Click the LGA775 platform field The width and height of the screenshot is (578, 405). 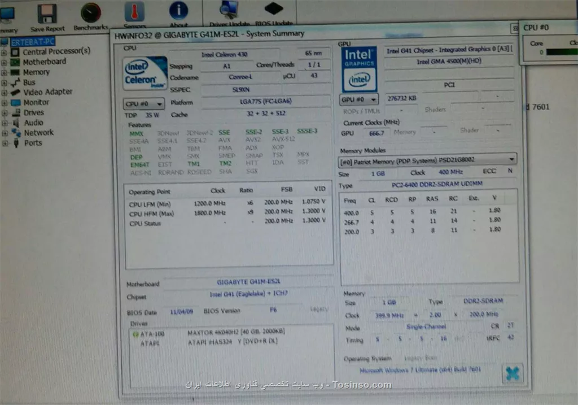click(265, 101)
